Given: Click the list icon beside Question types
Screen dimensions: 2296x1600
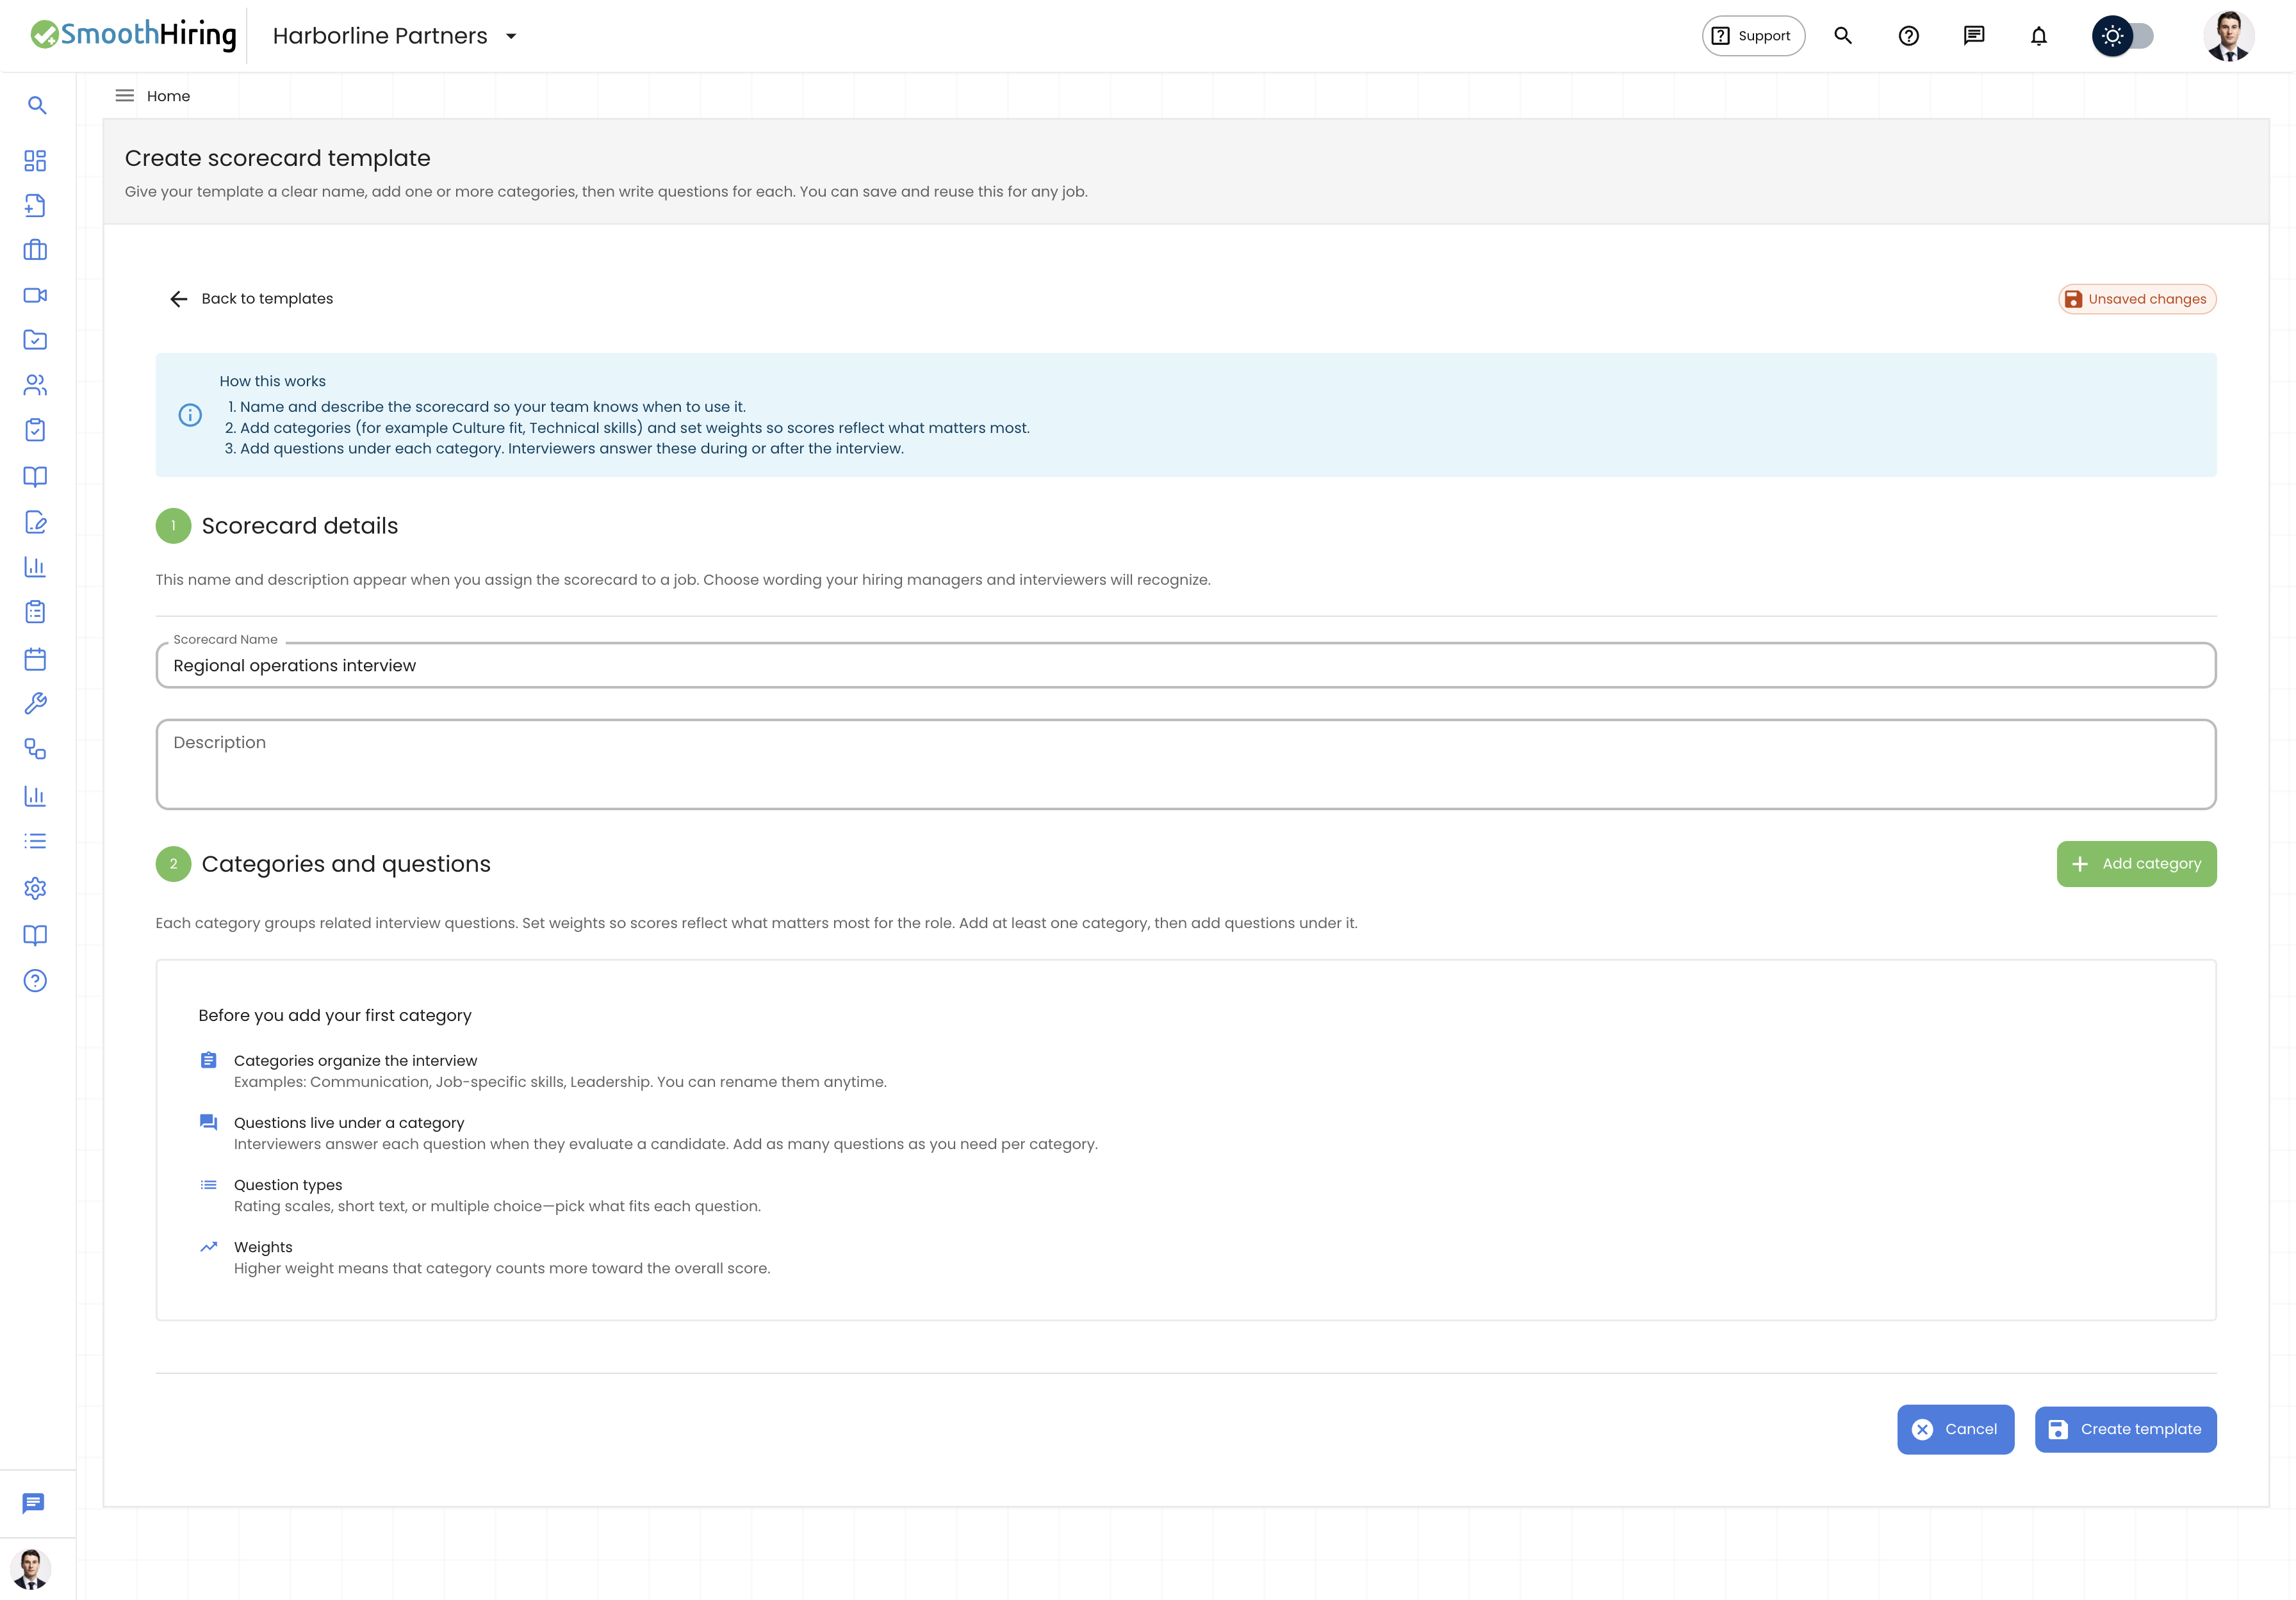Looking at the screenshot, I should 208,1185.
